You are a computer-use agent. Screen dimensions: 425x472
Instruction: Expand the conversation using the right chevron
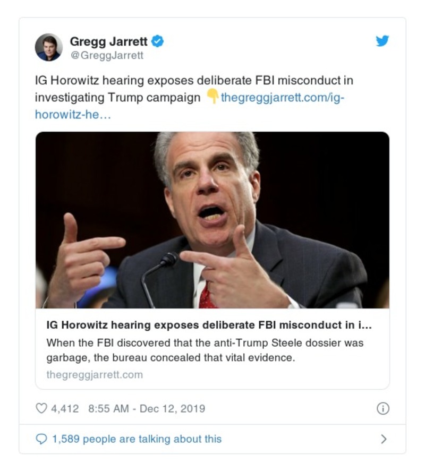pyautogui.click(x=384, y=439)
